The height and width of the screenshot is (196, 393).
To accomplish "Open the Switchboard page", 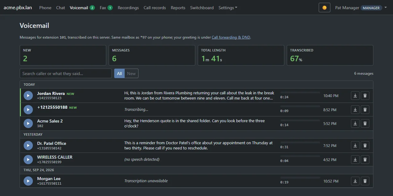I will (x=202, y=8).
